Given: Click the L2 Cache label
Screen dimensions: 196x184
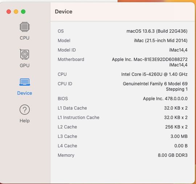Looking at the screenshot, I should point(67,127).
